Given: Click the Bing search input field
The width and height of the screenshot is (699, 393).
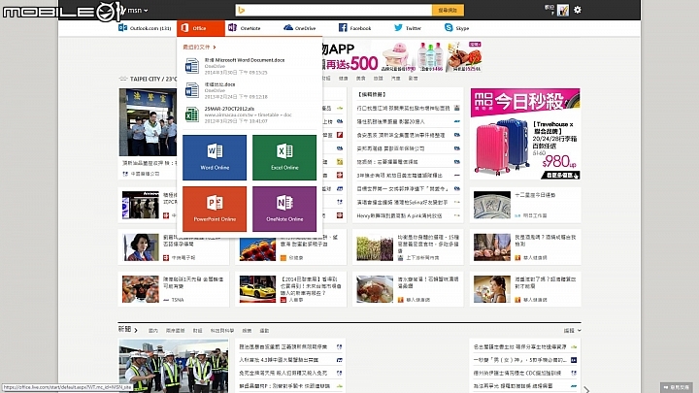Looking at the screenshot, I should click(334, 11).
